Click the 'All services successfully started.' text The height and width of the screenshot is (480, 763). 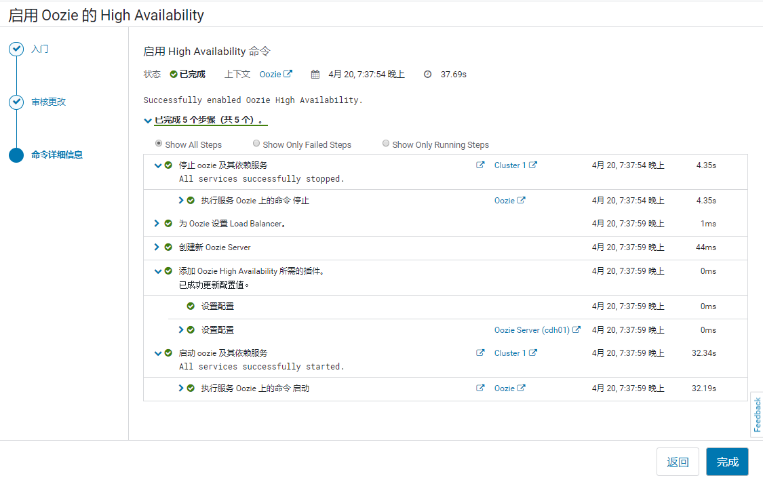pos(262,366)
